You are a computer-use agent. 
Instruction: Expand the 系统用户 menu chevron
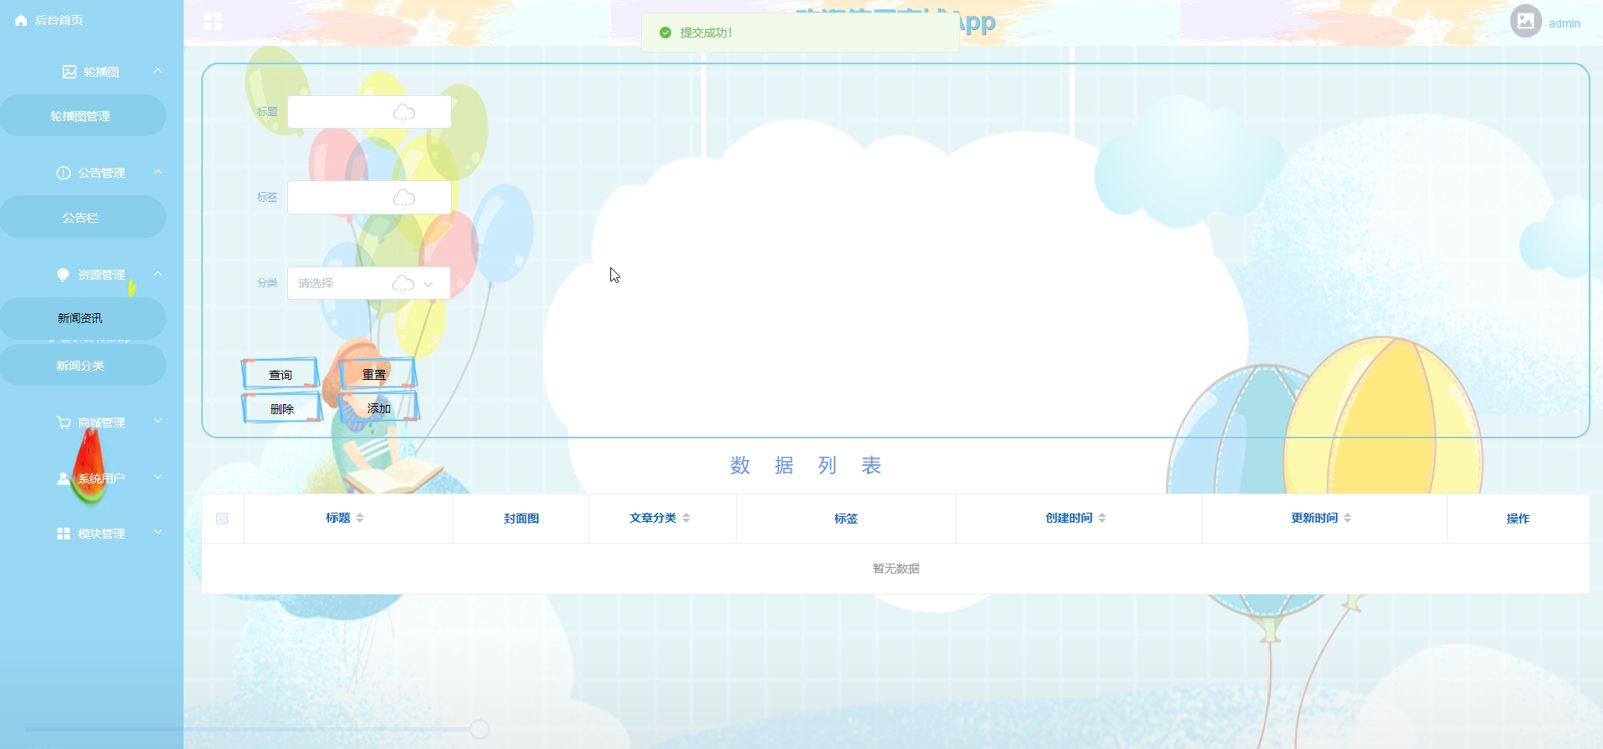[x=158, y=477]
